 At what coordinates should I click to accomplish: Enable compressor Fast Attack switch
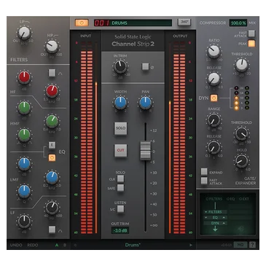click(251, 34)
